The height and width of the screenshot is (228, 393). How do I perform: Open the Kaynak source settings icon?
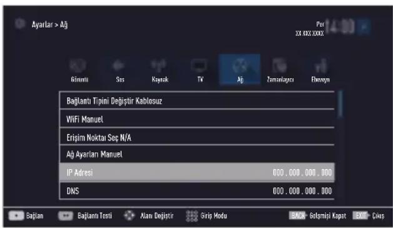coord(159,66)
